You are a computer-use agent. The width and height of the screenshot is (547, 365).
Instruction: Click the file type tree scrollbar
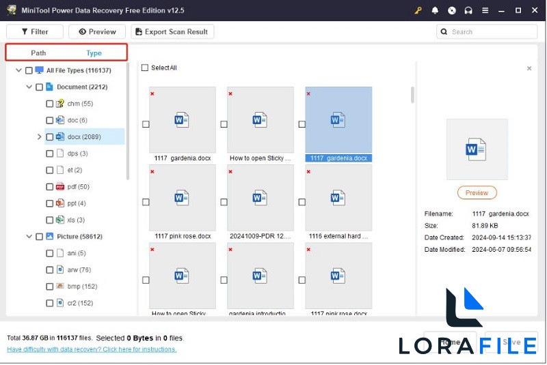tap(128, 121)
